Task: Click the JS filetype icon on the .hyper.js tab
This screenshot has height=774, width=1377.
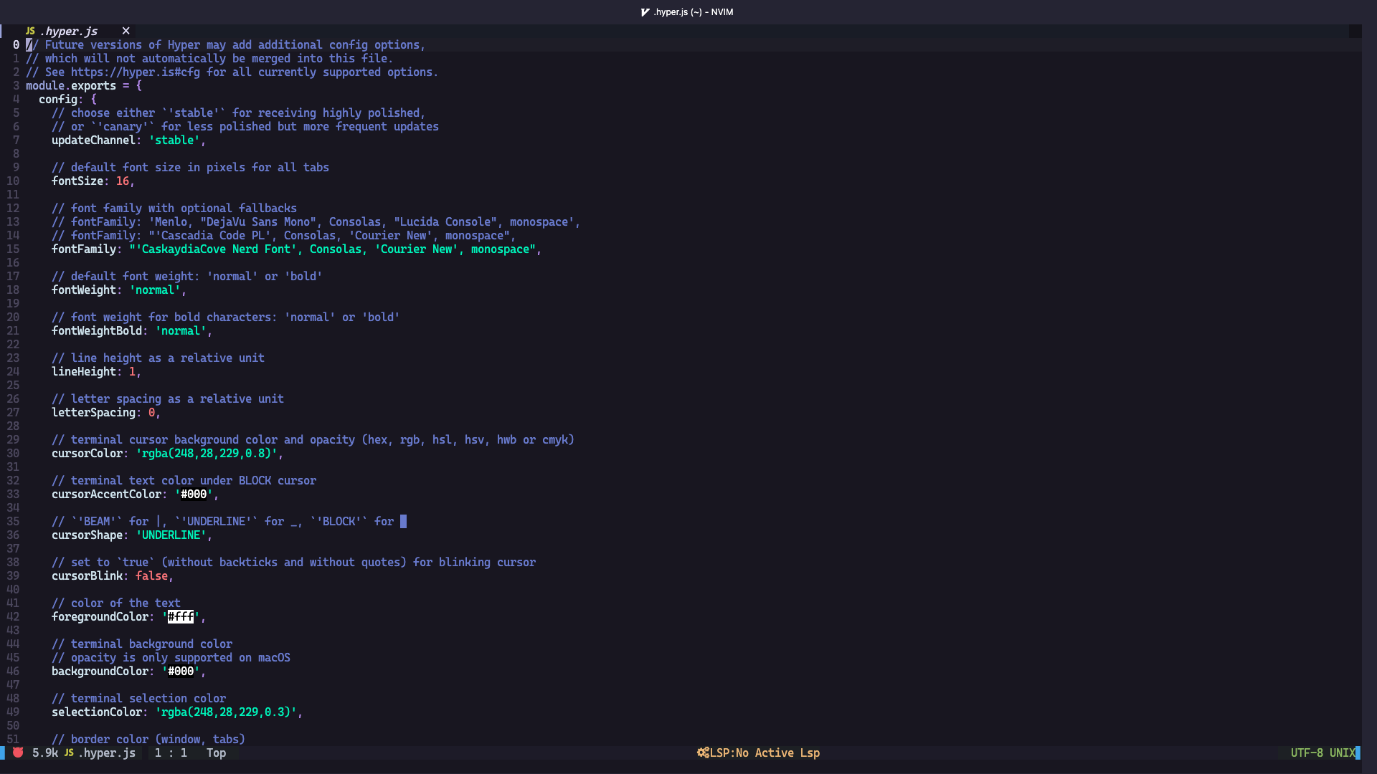Action: pyautogui.click(x=30, y=31)
